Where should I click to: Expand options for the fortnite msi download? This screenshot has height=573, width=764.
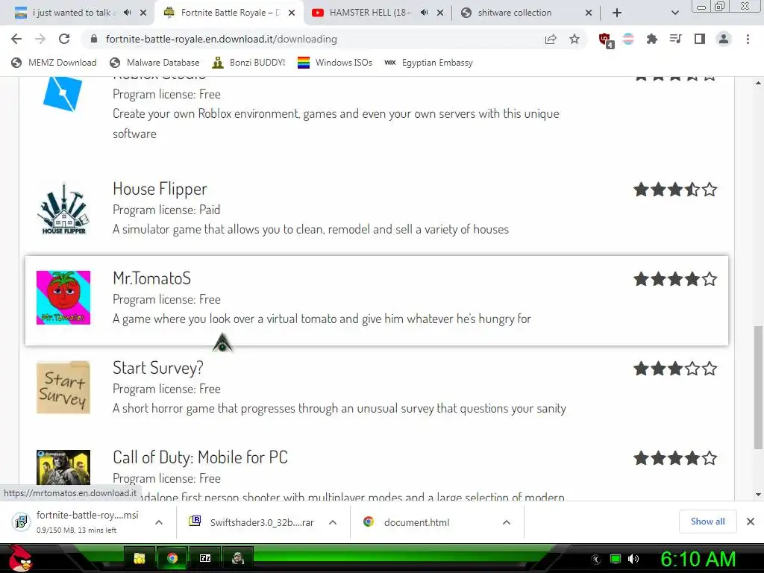point(158,522)
